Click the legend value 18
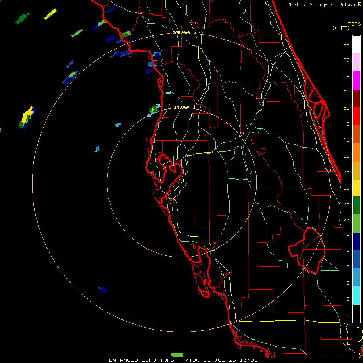Viewport: 363px width, 363px height. [346, 236]
